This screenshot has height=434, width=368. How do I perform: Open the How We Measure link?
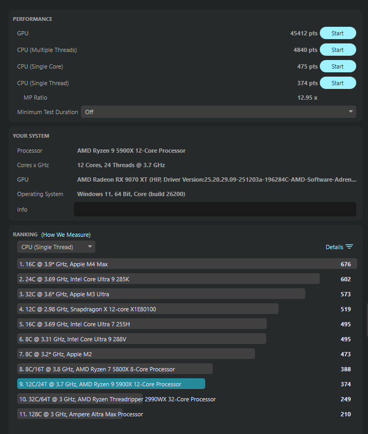point(66,235)
